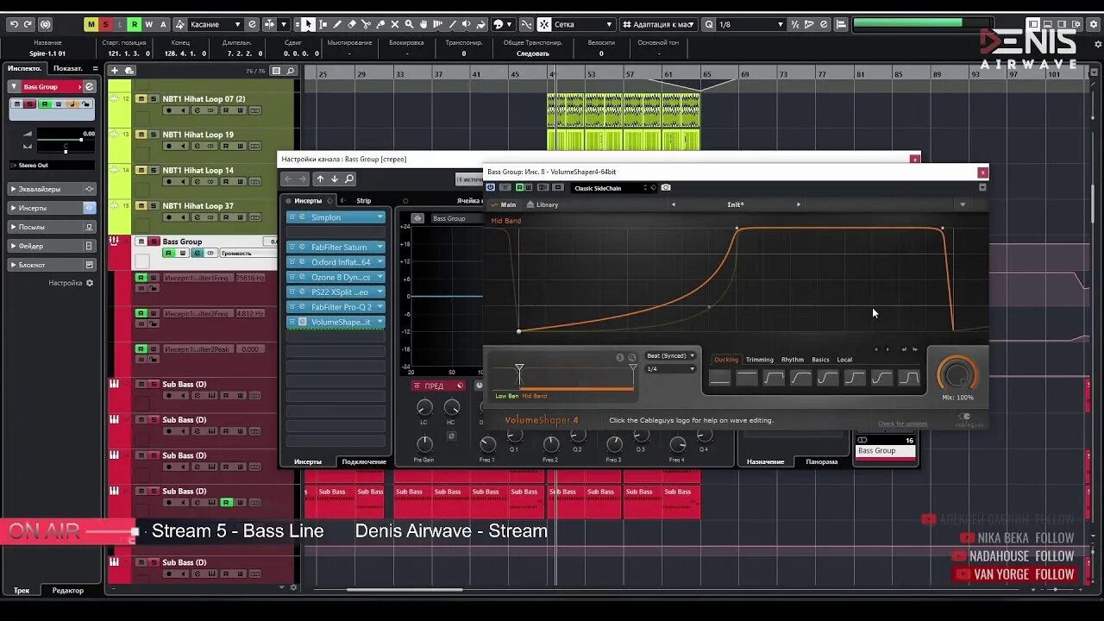Toggle global Solo S button in toolbar

105,24
